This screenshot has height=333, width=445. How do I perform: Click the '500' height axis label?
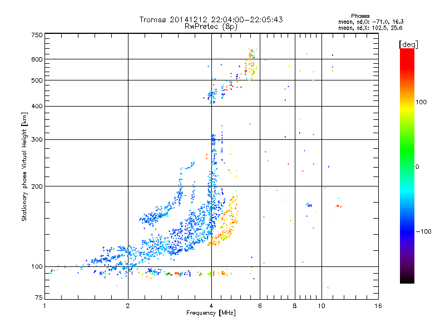coord(37,80)
